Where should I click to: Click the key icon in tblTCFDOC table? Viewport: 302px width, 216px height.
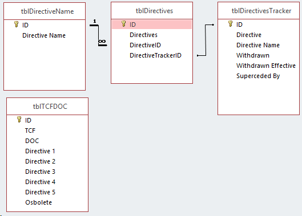pyautogui.click(x=19, y=120)
